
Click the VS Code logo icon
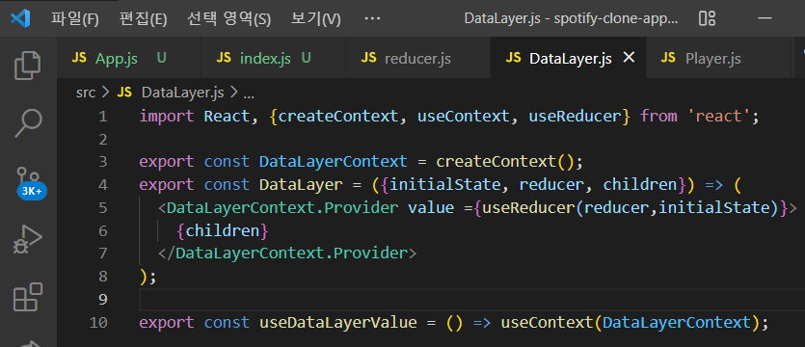pyautogui.click(x=20, y=18)
